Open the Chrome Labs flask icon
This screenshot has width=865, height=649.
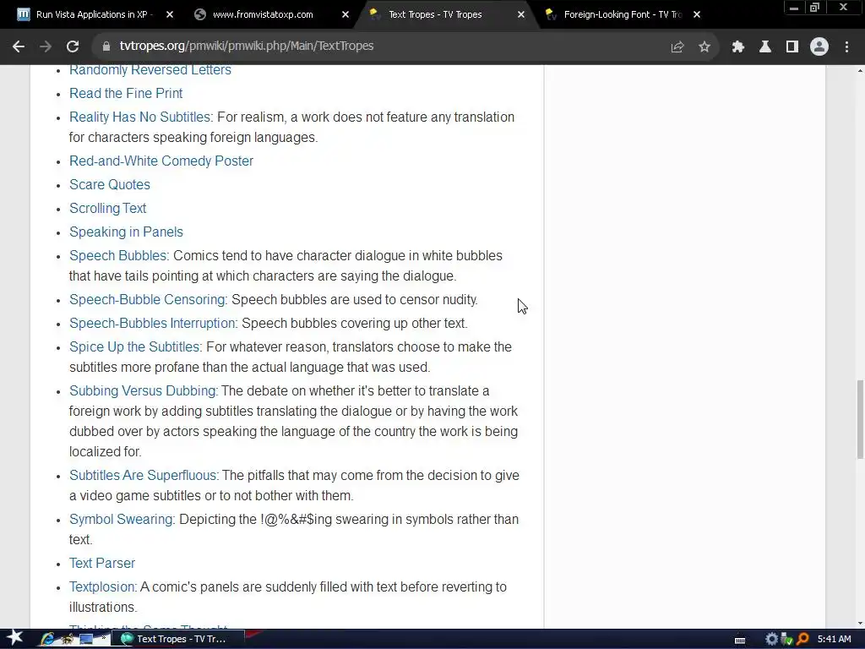765,47
